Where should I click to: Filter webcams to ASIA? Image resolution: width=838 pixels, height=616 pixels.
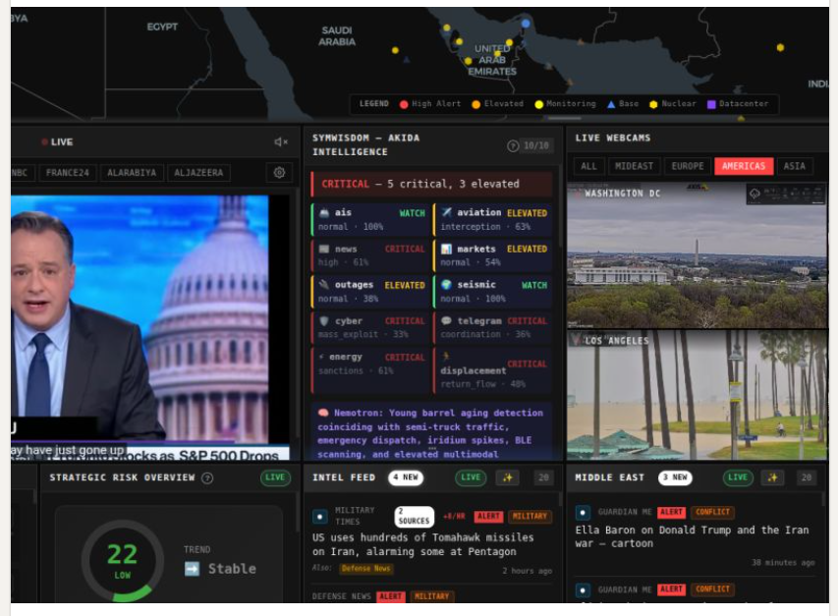[x=794, y=166]
